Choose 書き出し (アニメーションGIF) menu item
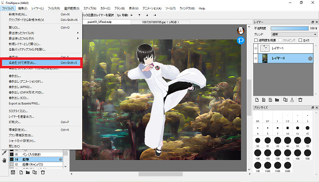 click(41, 81)
